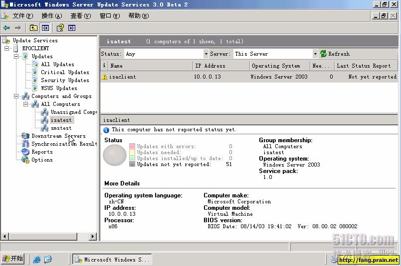This screenshot has width=401, height=266.
Task: Click the All Updates icon
Action: pos(35,64)
